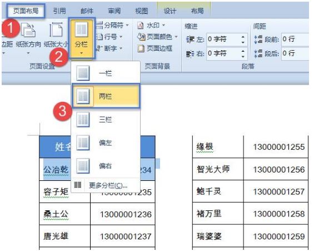The height and width of the screenshot is (251, 314).
Task: Select the 一栏 one-column layout
Action: [106, 73]
